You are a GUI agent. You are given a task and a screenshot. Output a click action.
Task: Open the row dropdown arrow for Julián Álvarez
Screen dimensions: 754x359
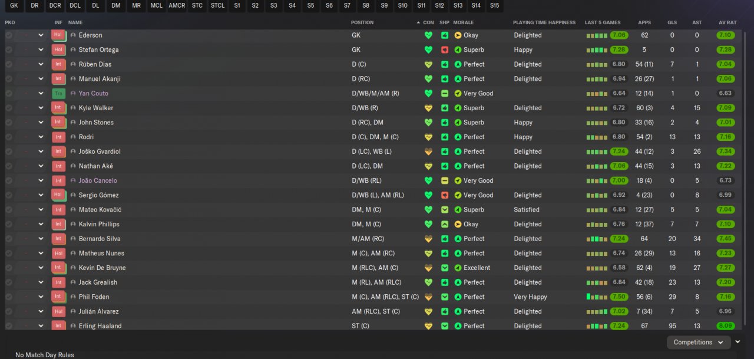(x=41, y=312)
